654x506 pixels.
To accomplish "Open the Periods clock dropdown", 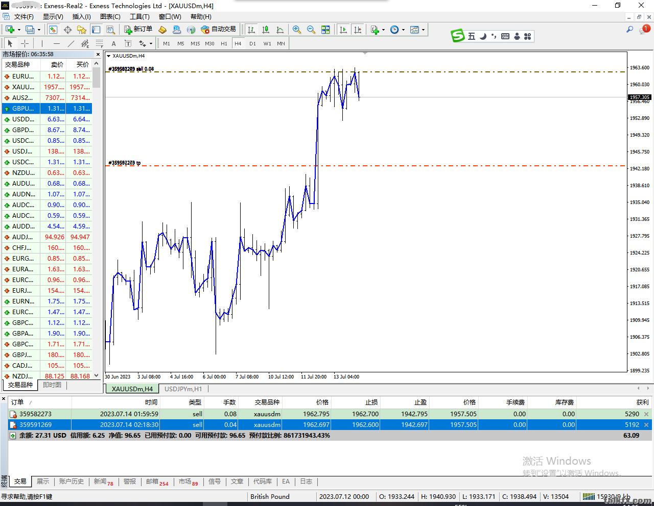I will (x=397, y=30).
